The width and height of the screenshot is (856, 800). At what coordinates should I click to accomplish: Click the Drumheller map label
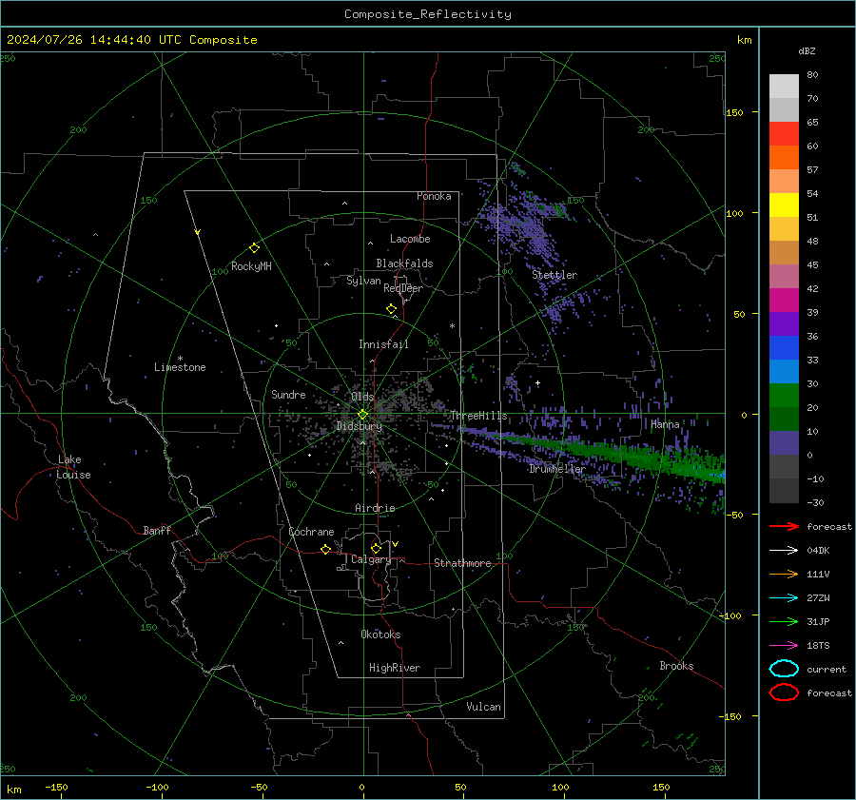point(556,469)
